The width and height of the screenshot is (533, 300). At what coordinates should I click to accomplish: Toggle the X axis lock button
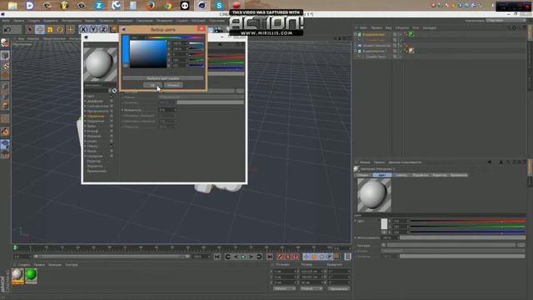pos(83,30)
